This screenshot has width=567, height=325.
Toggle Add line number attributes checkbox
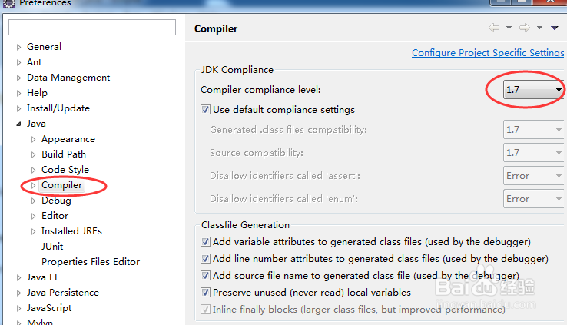point(205,259)
